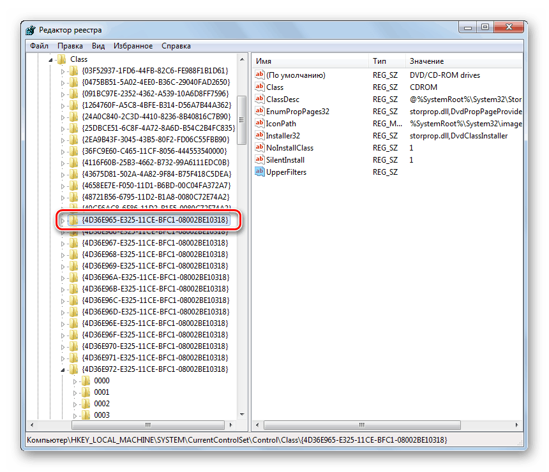Viewport: 549px width, 472px height.
Task: Sort values by the Значение column header
Action: click(464, 61)
